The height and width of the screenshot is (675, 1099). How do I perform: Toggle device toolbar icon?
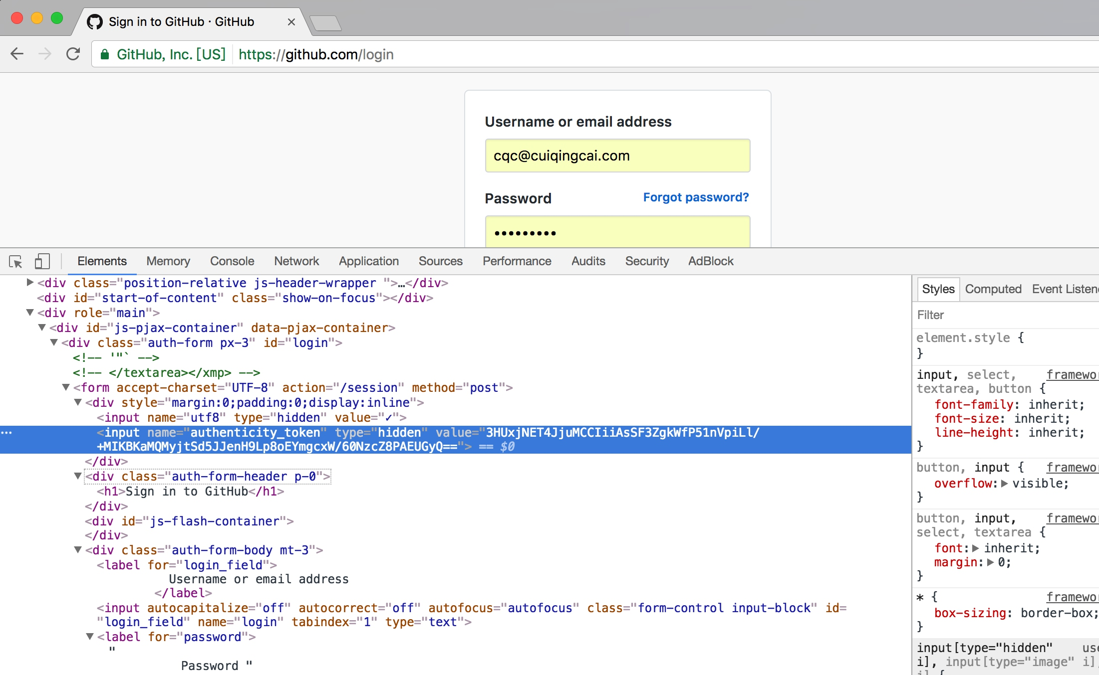click(x=41, y=261)
